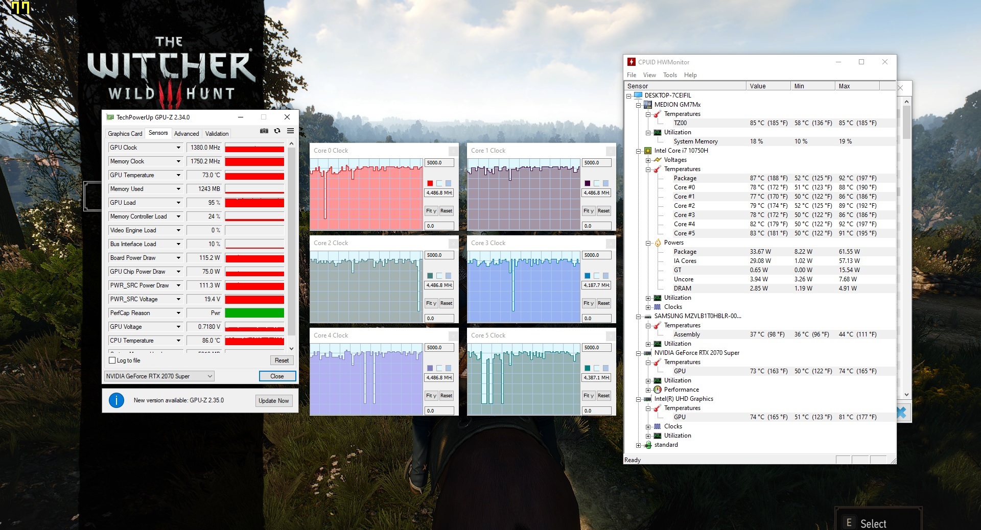Click the 'standard' battery icon in HWMonitor tree
Viewport: 981px width, 530px height.
648,445
